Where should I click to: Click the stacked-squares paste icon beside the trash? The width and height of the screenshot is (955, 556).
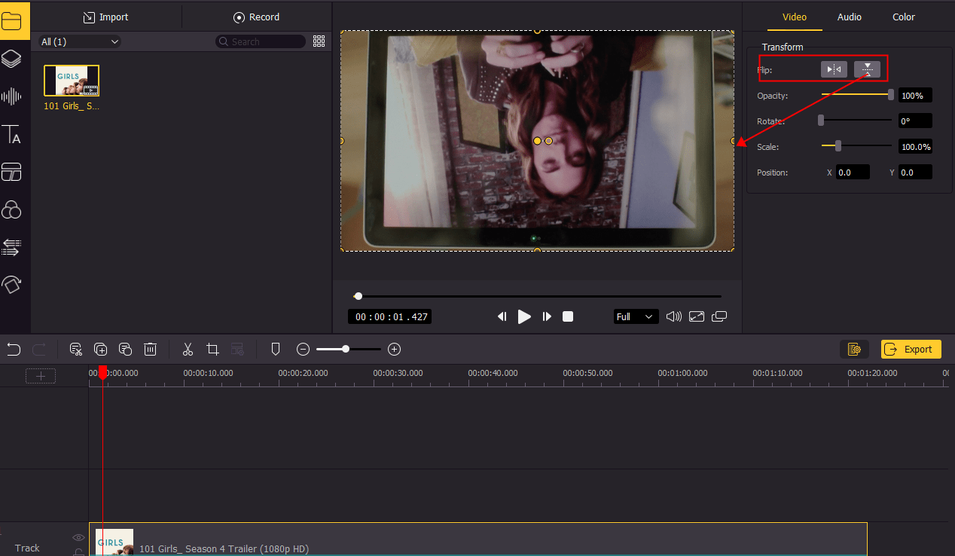[x=125, y=349]
